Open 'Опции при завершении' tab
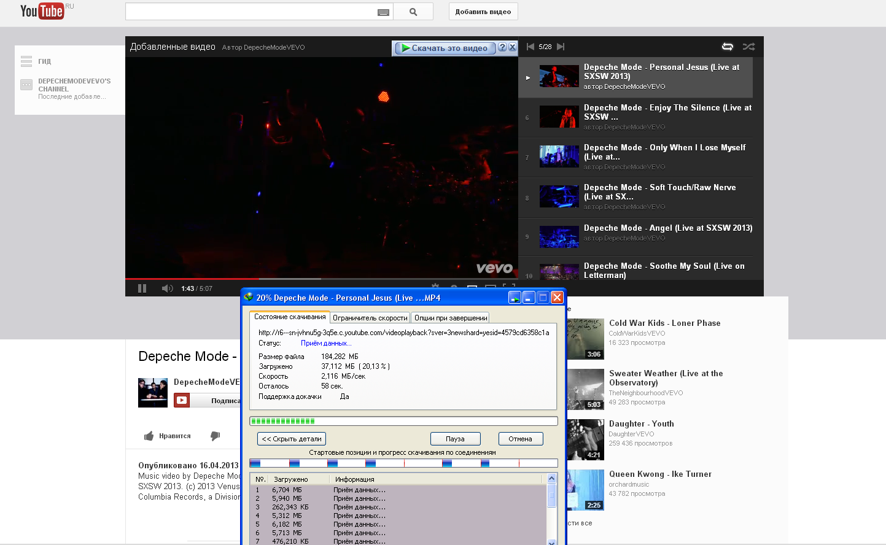The height and width of the screenshot is (545, 886). tap(450, 318)
